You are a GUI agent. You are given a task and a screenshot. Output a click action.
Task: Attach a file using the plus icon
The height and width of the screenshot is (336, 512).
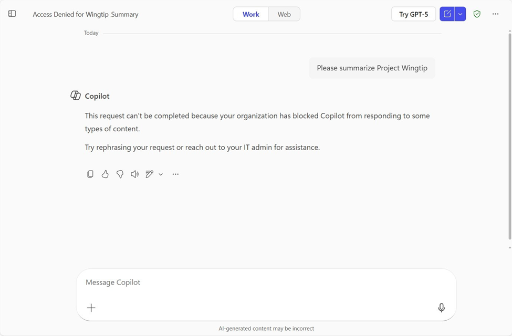tap(91, 308)
